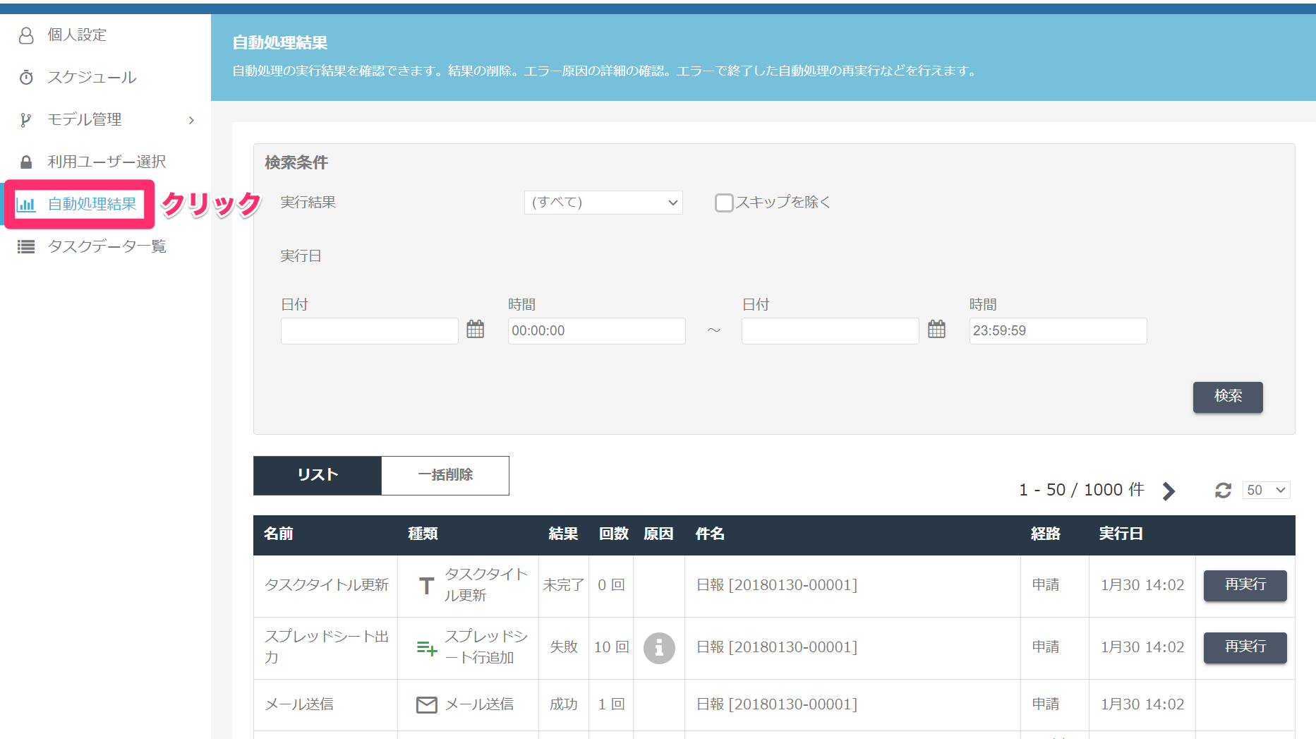
Task: Open the 実行結果 dropdown showing (すべて)
Action: (603, 203)
